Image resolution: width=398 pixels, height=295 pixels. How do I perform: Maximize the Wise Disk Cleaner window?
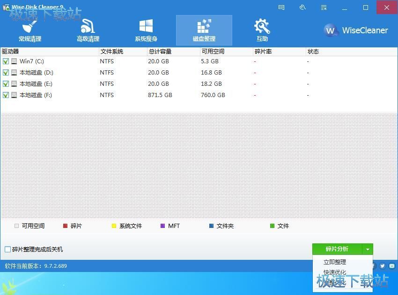click(366, 8)
